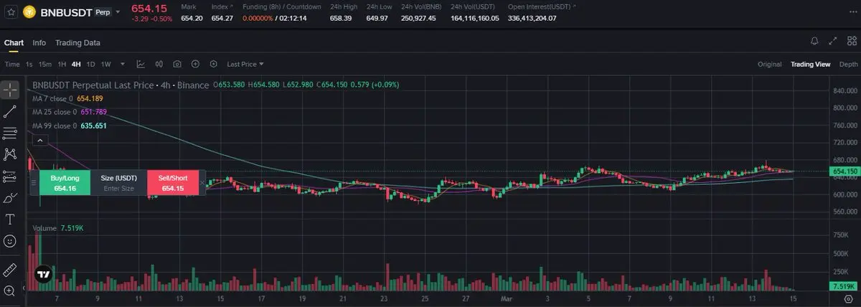Open the emoji sticker tool
861x307 pixels.
(x=10, y=241)
